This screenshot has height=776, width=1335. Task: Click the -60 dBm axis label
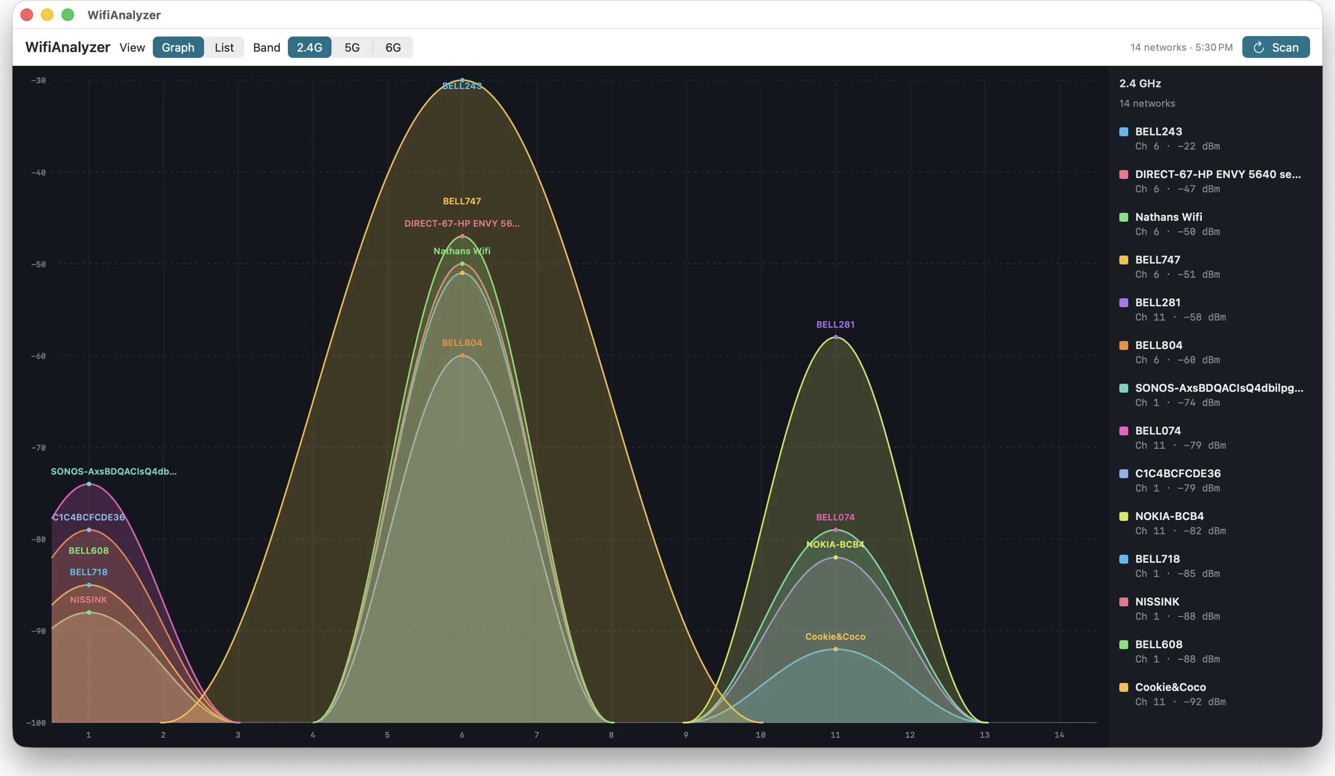point(38,356)
